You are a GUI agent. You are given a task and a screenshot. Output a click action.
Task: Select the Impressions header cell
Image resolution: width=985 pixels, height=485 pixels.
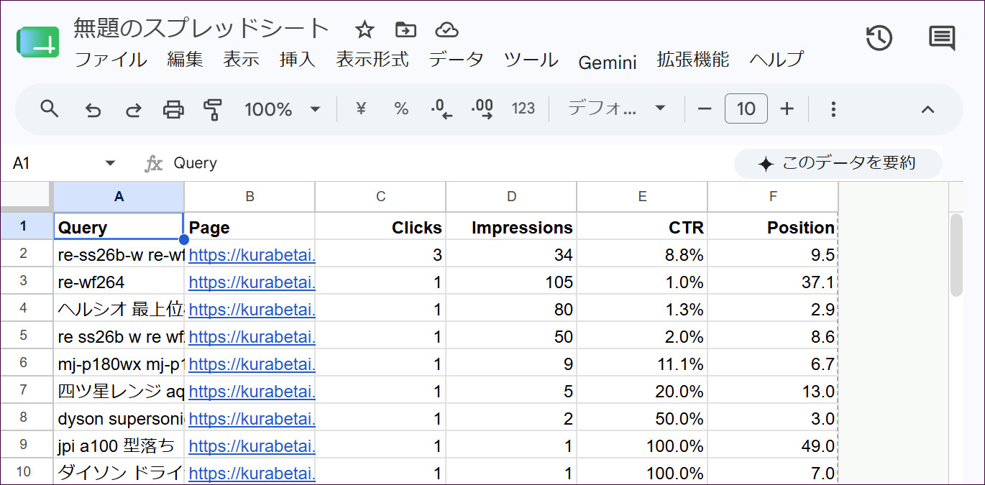tap(511, 227)
